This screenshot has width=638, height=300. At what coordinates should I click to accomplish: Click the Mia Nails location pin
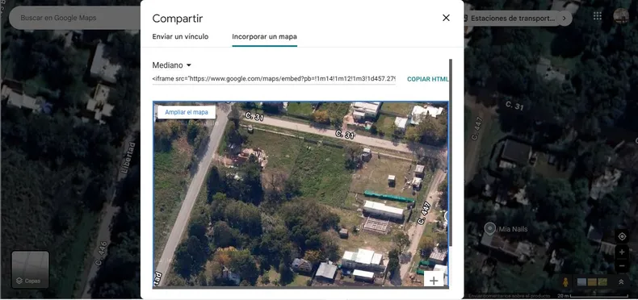(490, 229)
